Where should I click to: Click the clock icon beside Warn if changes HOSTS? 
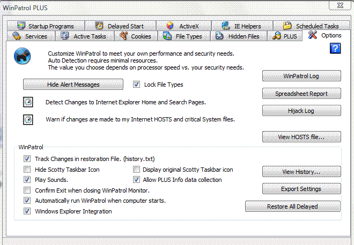[x=28, y=120]
